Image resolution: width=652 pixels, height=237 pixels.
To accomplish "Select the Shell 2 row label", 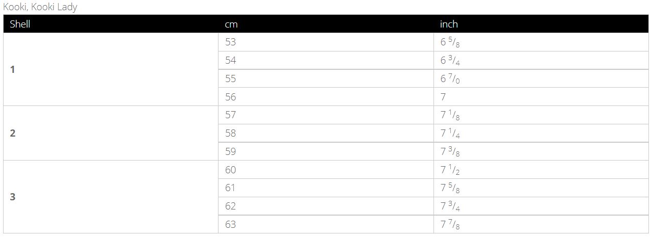I will point(13,133).
